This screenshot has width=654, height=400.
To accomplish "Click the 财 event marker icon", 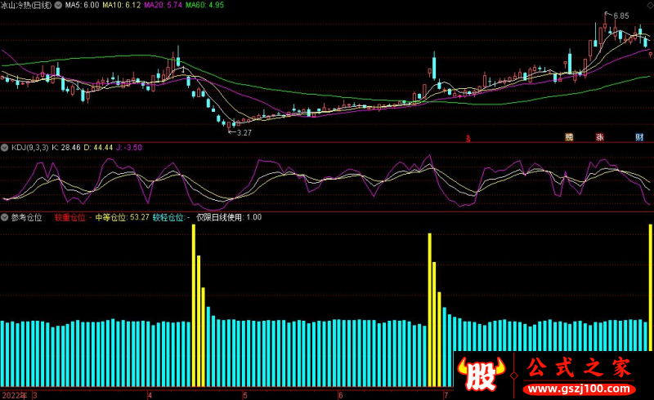I will point(639,137).
